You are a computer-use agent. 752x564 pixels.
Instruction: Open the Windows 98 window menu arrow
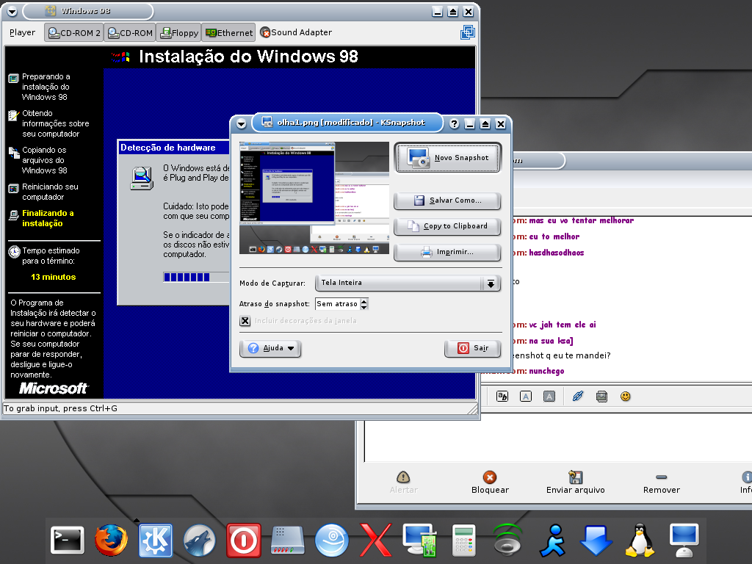click(x=12, y=11)
